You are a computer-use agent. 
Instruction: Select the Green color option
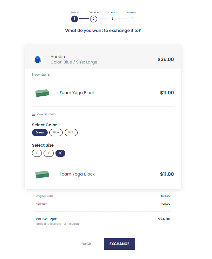[x=40, y=132]
